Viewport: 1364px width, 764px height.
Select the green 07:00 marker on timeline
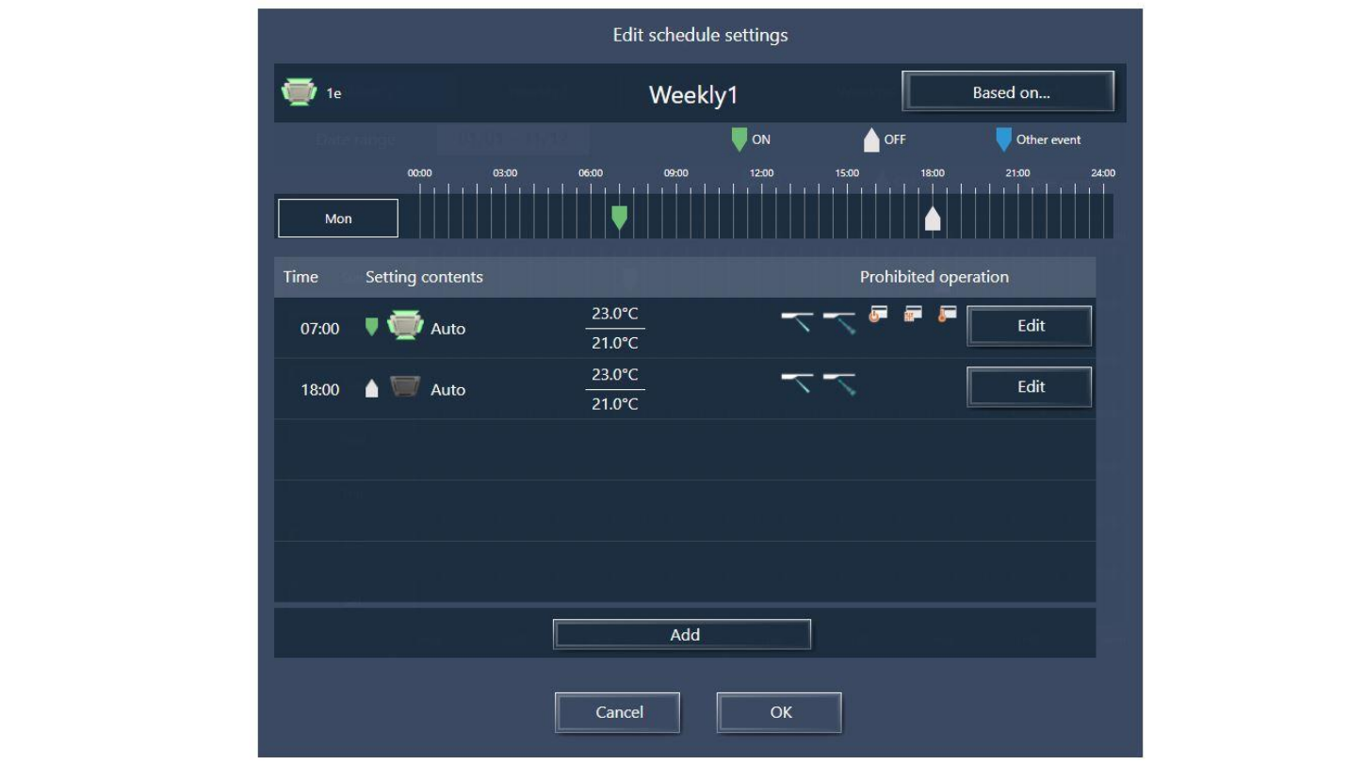tap(619, 219)
